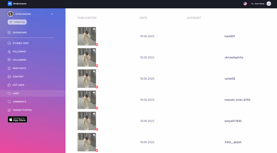Click the Dashboard grid icon

coord(9,32)
